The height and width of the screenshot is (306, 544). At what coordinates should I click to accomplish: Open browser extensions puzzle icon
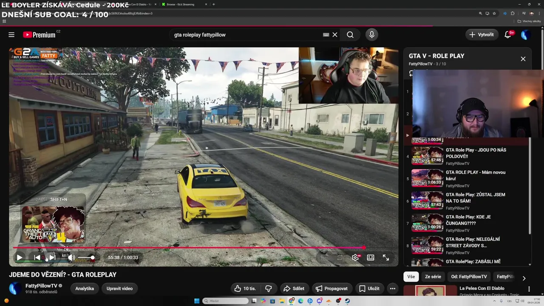click(x=513, y=13)
